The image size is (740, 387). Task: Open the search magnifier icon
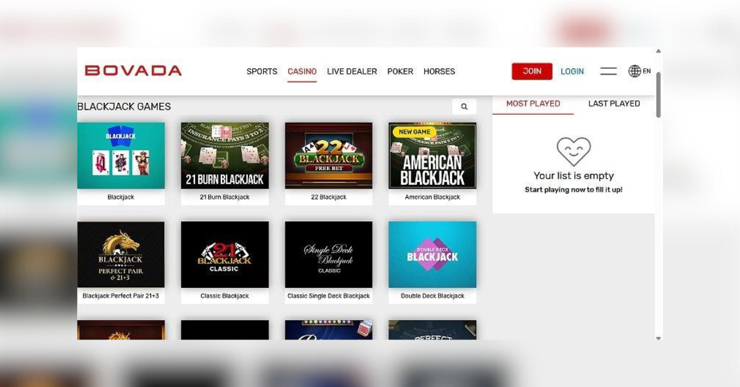click(x=464, y=107)
